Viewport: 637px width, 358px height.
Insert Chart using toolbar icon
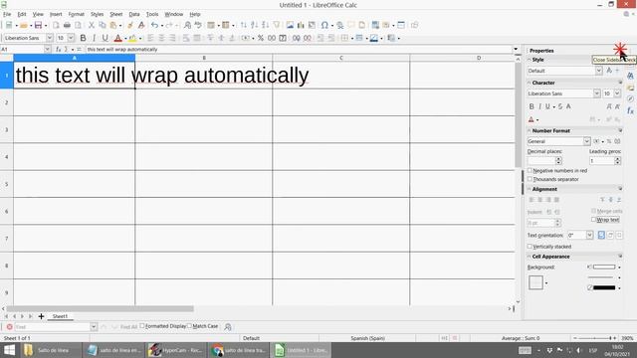tap(301, 25)
